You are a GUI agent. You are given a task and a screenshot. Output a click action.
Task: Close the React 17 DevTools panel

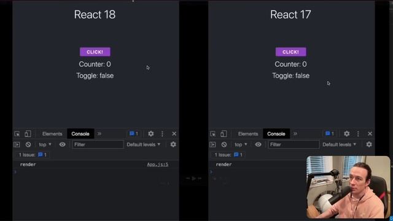point(370,134)
